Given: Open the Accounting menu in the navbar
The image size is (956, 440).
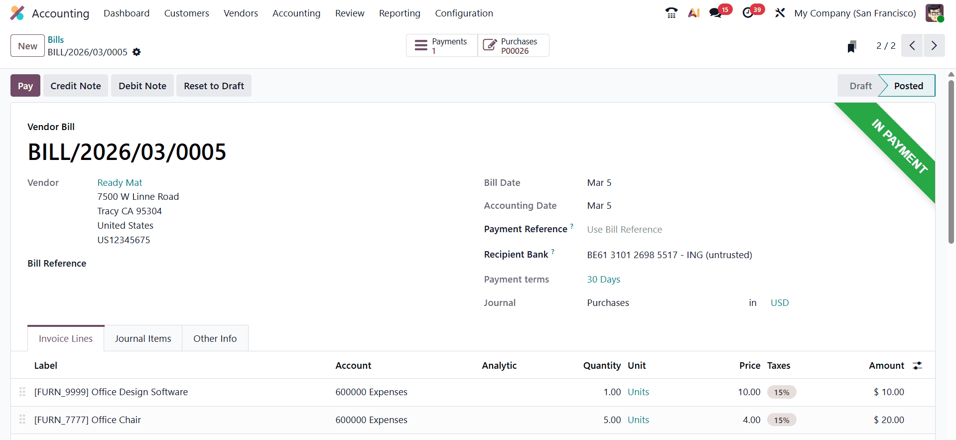Looking at the screenshot, I should (296, 13).
